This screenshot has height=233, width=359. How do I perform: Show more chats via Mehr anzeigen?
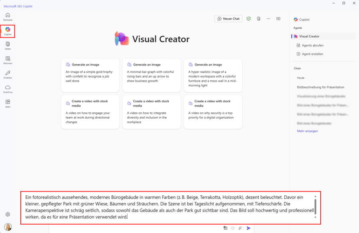tap(306, 131)
